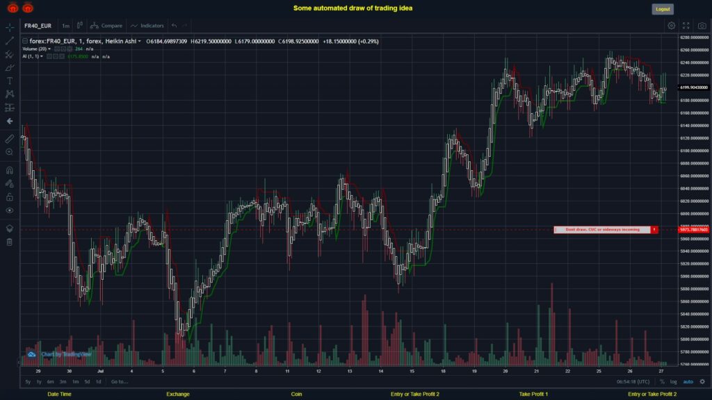Screen dimensions: 712x400
Task: Select the trend line drawing tool
Action: (x=10, y=41)
